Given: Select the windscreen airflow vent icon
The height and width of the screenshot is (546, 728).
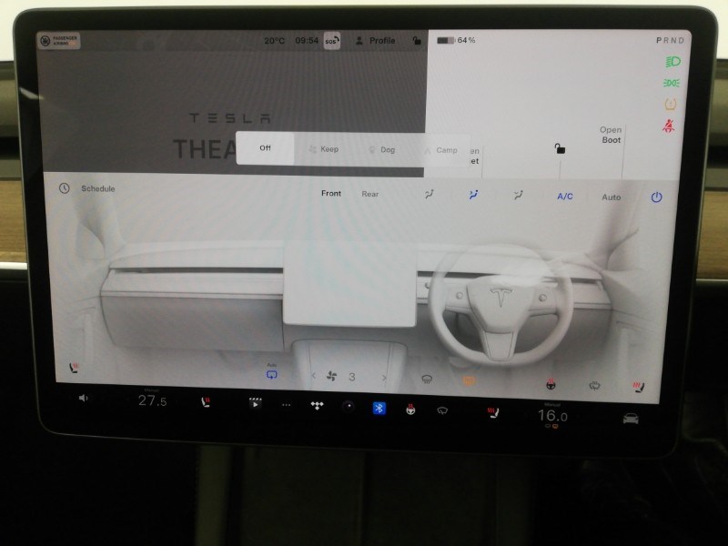Looking at the screenshot, I should (430, 194).
